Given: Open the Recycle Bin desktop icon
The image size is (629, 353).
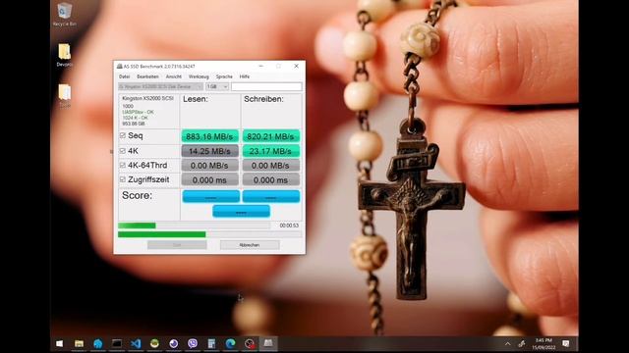Looking at the screenshot, I should pyautogui.click(x=65, y=14).
